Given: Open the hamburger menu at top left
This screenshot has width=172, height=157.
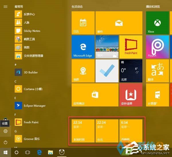Looking at the screenshot, I should coord(5,7).
